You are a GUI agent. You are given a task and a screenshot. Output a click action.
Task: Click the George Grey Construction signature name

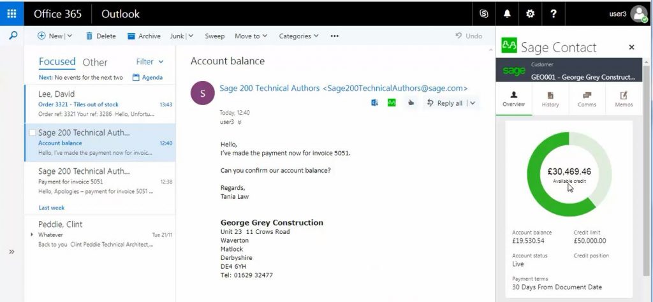coord(272,222)
